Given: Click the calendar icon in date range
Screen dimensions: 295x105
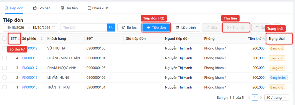Looking at the screenshot, I should (x=53, y=27).
